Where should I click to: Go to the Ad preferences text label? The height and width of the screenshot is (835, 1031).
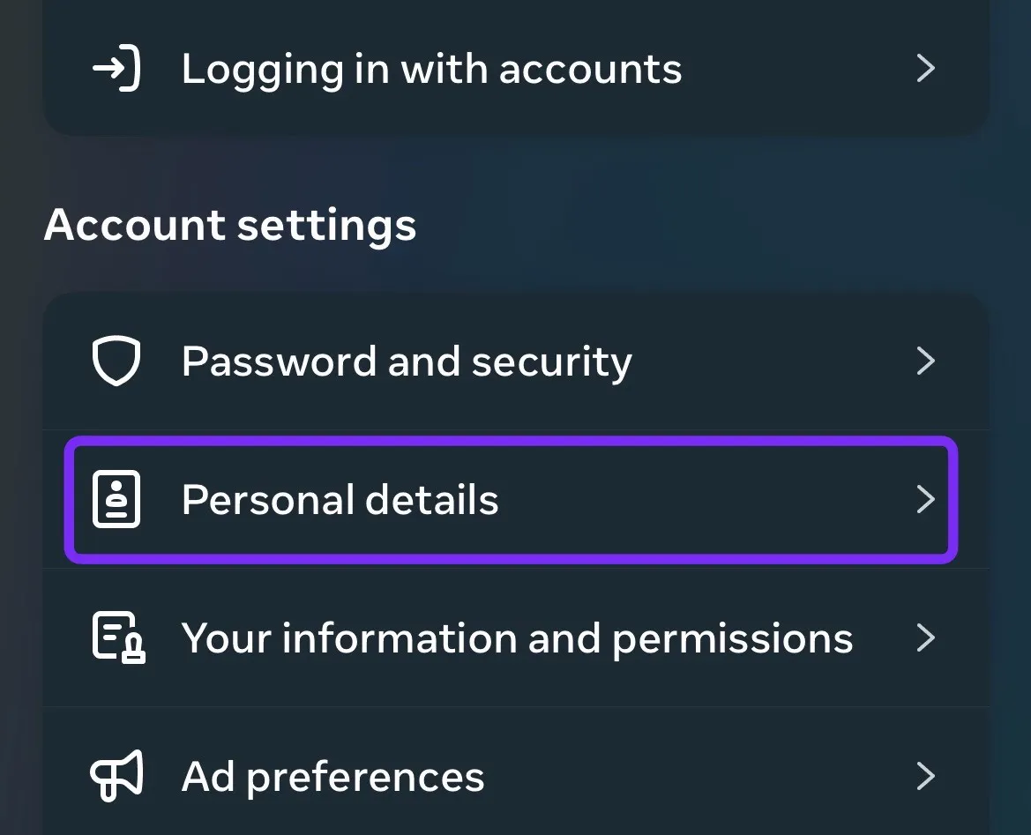332,777
